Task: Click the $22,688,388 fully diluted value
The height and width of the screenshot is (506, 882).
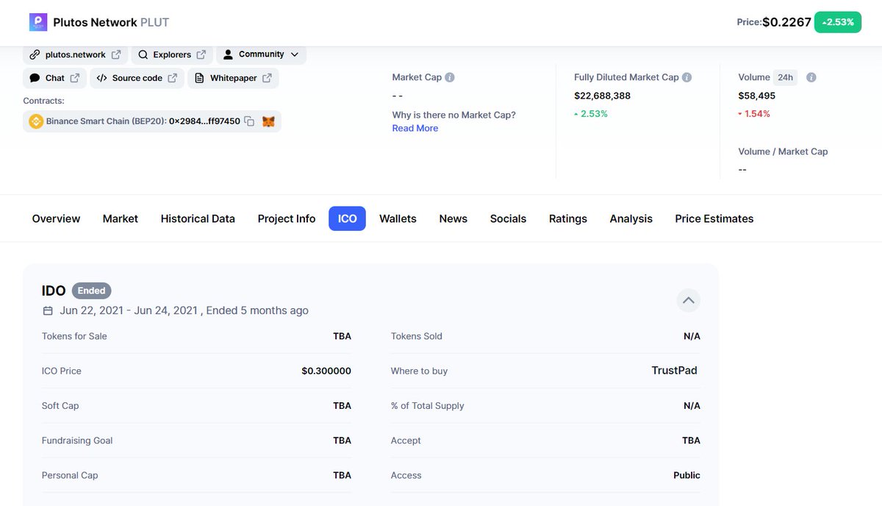Action: click(x=602, y=96)
